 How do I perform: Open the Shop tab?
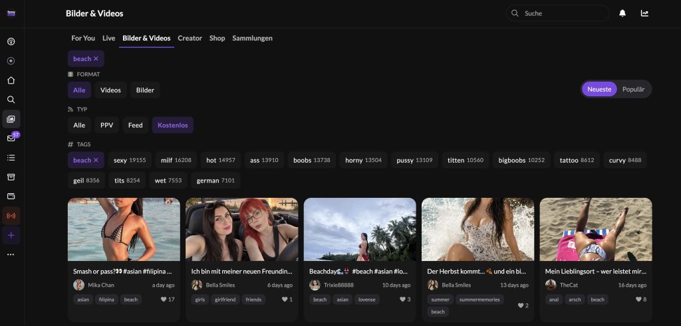click(x=217, y=38)
